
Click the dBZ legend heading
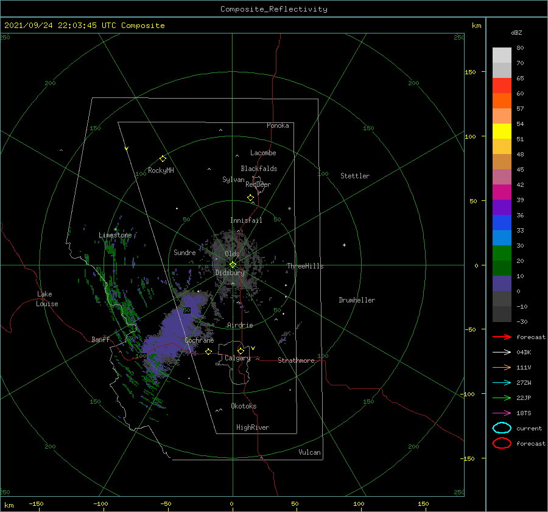[x=516, y=32]
